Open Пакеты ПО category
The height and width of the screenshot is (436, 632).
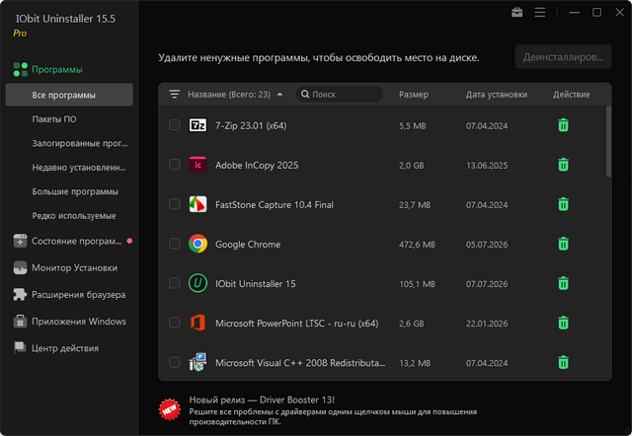[54, 119]
